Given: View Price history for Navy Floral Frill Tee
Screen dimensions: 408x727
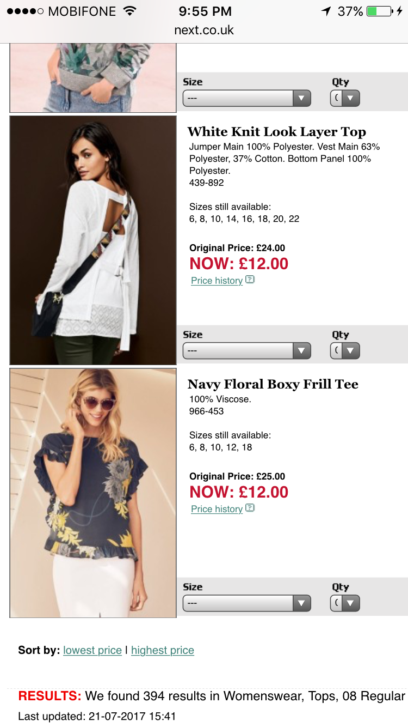Looking at the screenshot, I should pyautogui.click(x=217, y=509).
